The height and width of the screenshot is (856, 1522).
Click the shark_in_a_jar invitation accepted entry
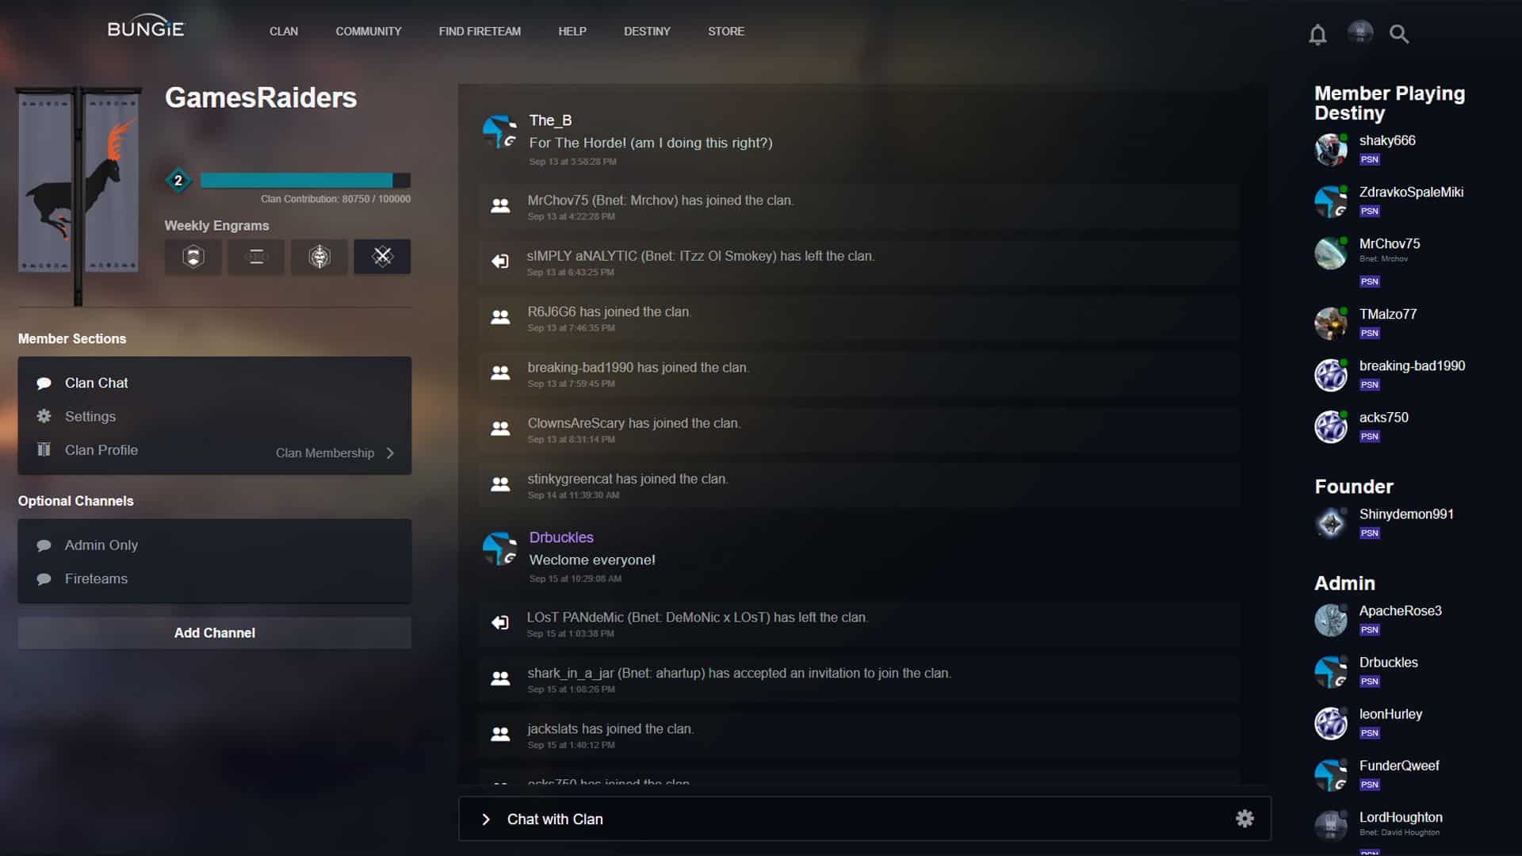pyautogui.click(x=859, y=679)
